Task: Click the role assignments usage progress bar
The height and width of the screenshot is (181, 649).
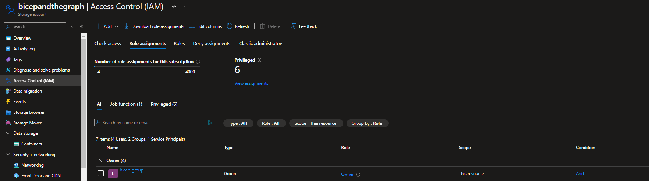Action: (x=147, y=67)
